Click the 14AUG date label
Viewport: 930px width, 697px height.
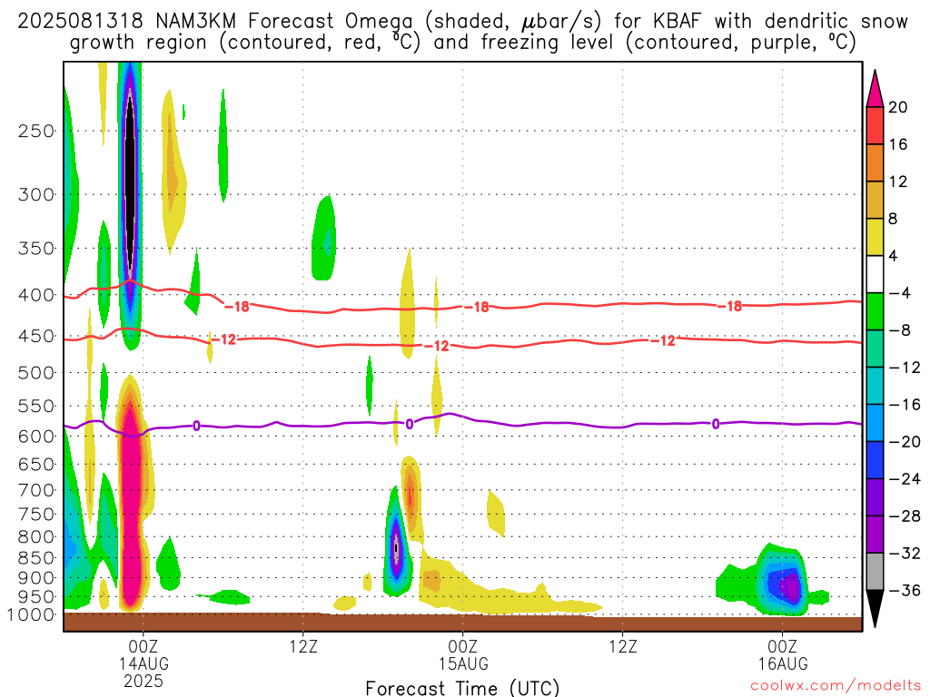click(x=143, y=663)
